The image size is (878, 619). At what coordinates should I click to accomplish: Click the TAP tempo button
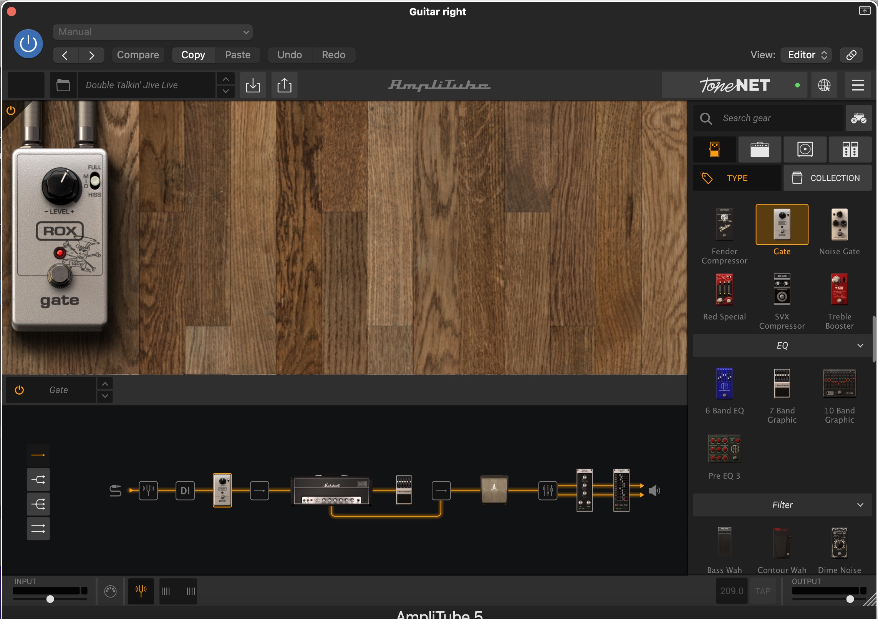click(762, 591)
